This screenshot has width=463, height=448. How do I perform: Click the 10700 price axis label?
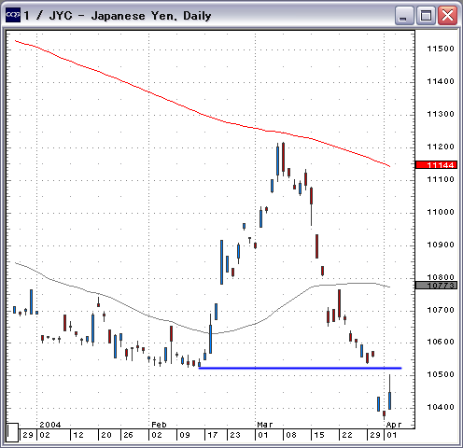coord(441,310)
